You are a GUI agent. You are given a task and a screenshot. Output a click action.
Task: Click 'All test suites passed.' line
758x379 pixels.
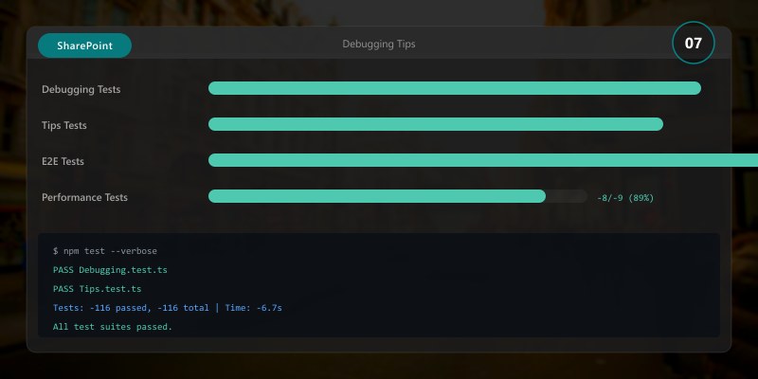pos(113,327)
